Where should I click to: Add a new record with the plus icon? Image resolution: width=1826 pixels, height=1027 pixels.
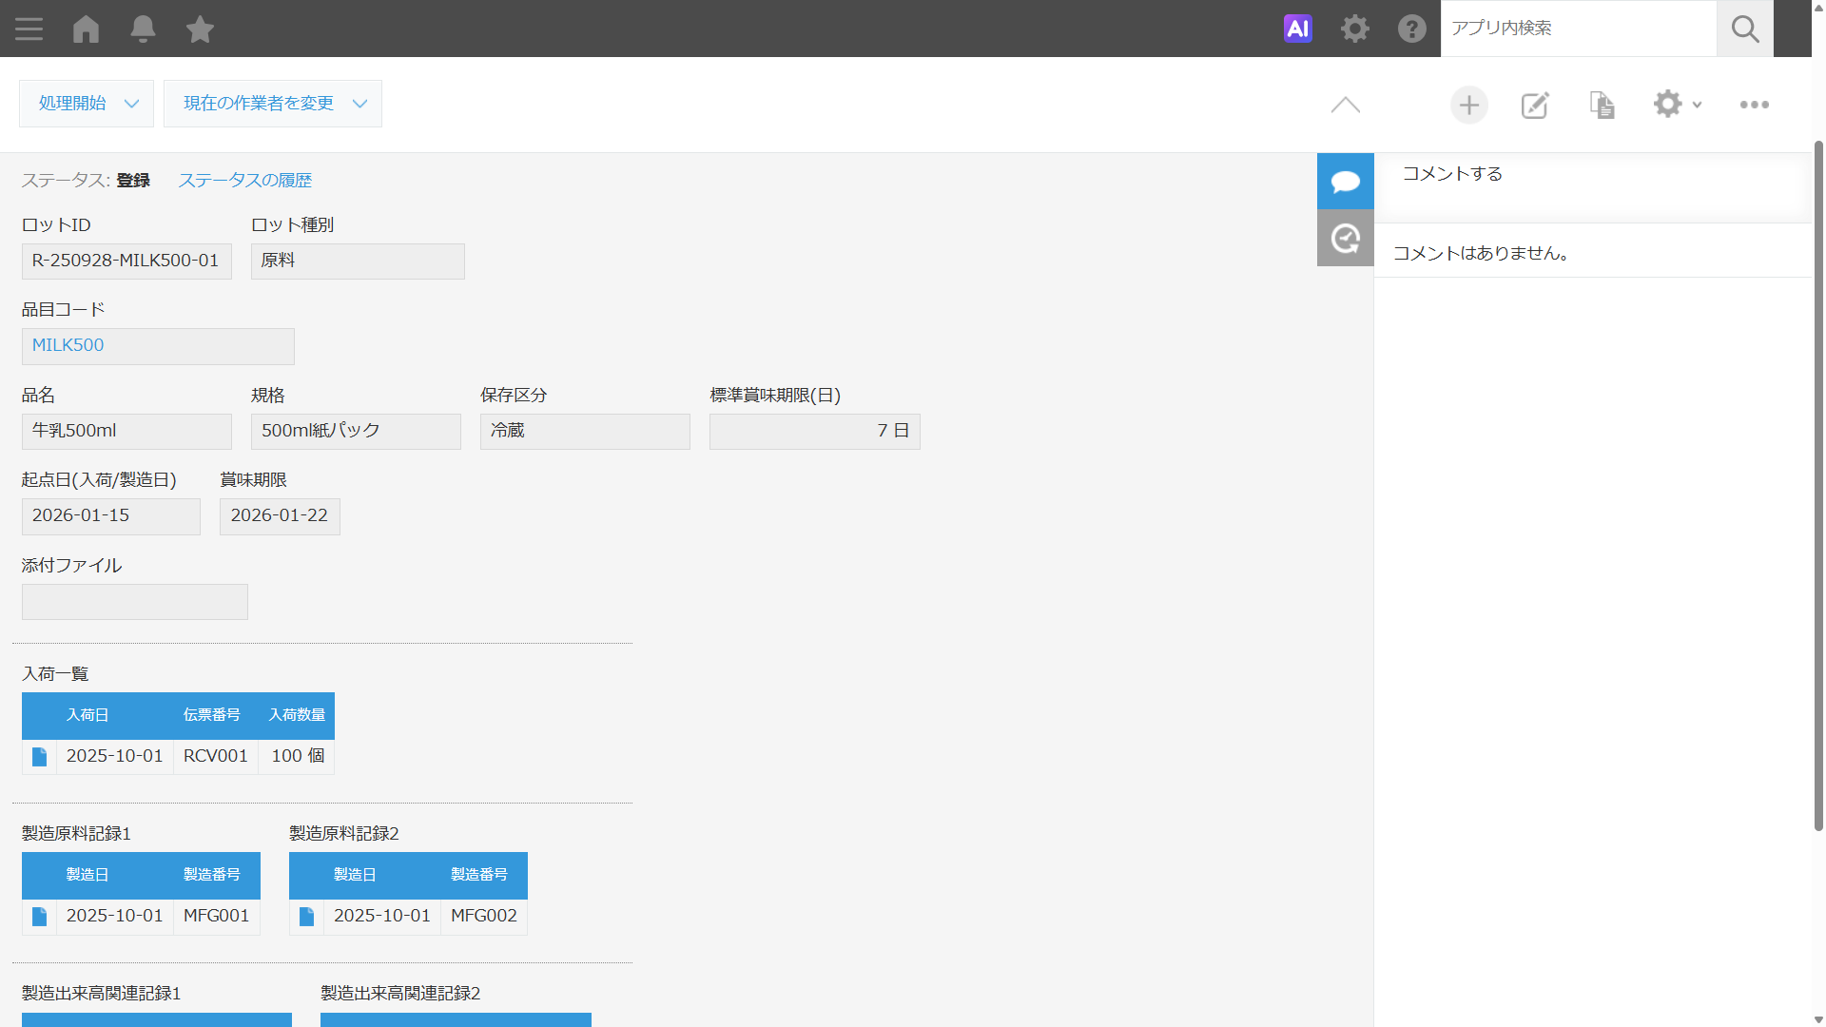1468,105
